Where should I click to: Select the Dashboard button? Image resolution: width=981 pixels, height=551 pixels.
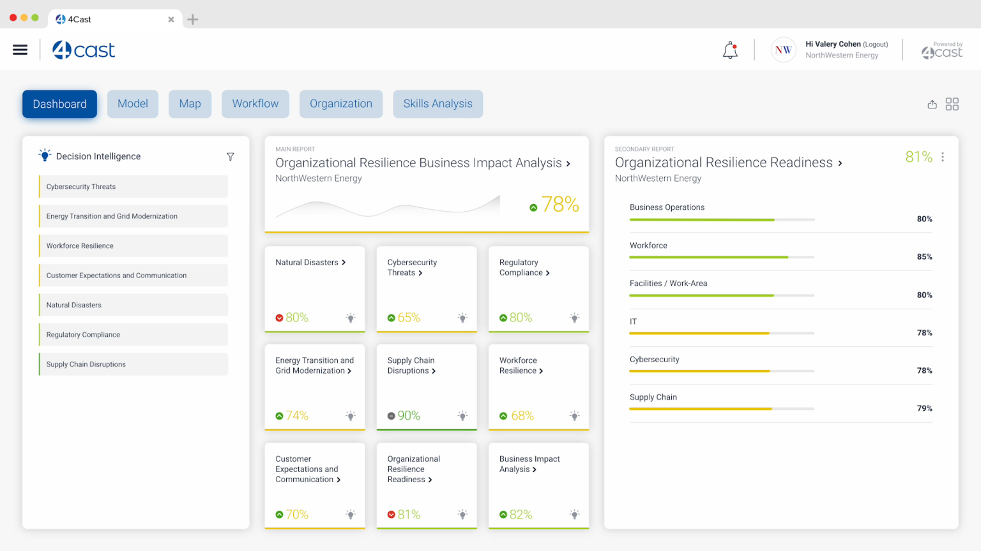(59, 103)
